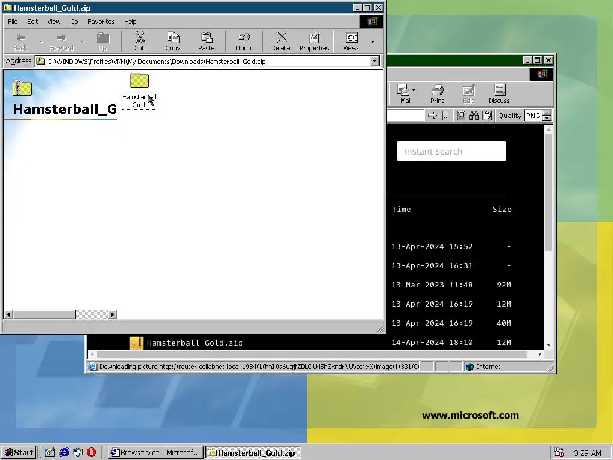Click the binoculars find icon
Image resolution: width=613 pixels, height=460 pixels.
coord(474,116)
